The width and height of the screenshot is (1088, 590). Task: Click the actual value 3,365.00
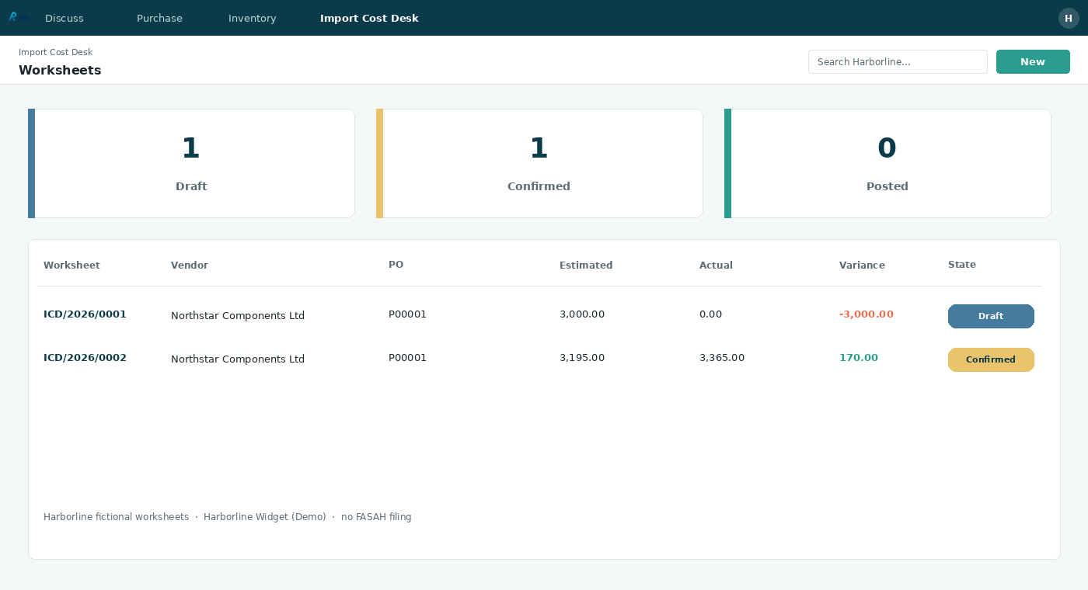722,358
